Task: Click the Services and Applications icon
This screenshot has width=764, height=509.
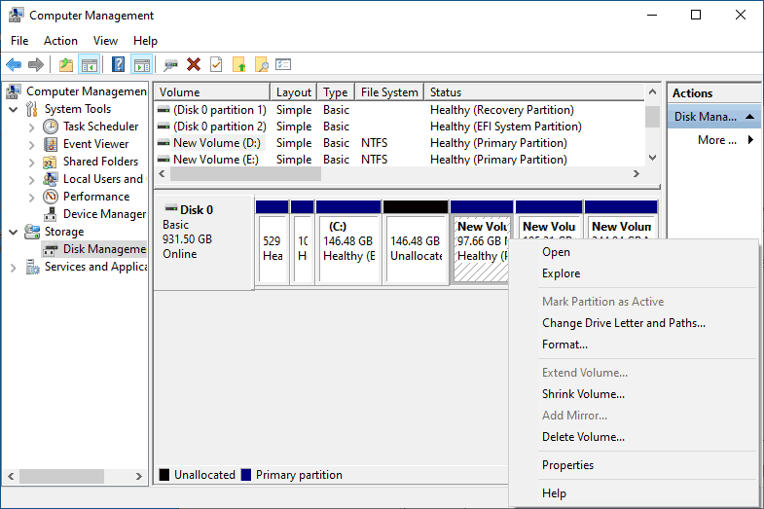Action: pyautogui.click(x=33, y=267)
